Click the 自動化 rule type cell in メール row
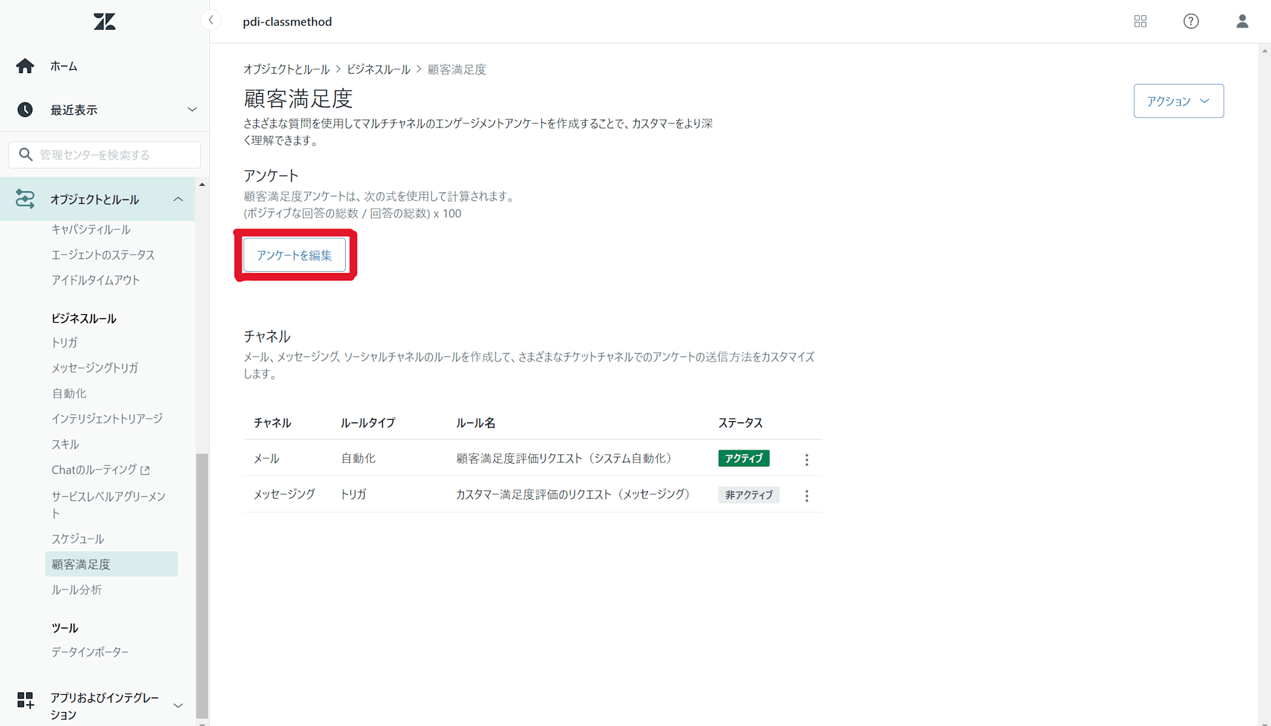Viewport: 1271px width, 726px height. tap(358, 458)
